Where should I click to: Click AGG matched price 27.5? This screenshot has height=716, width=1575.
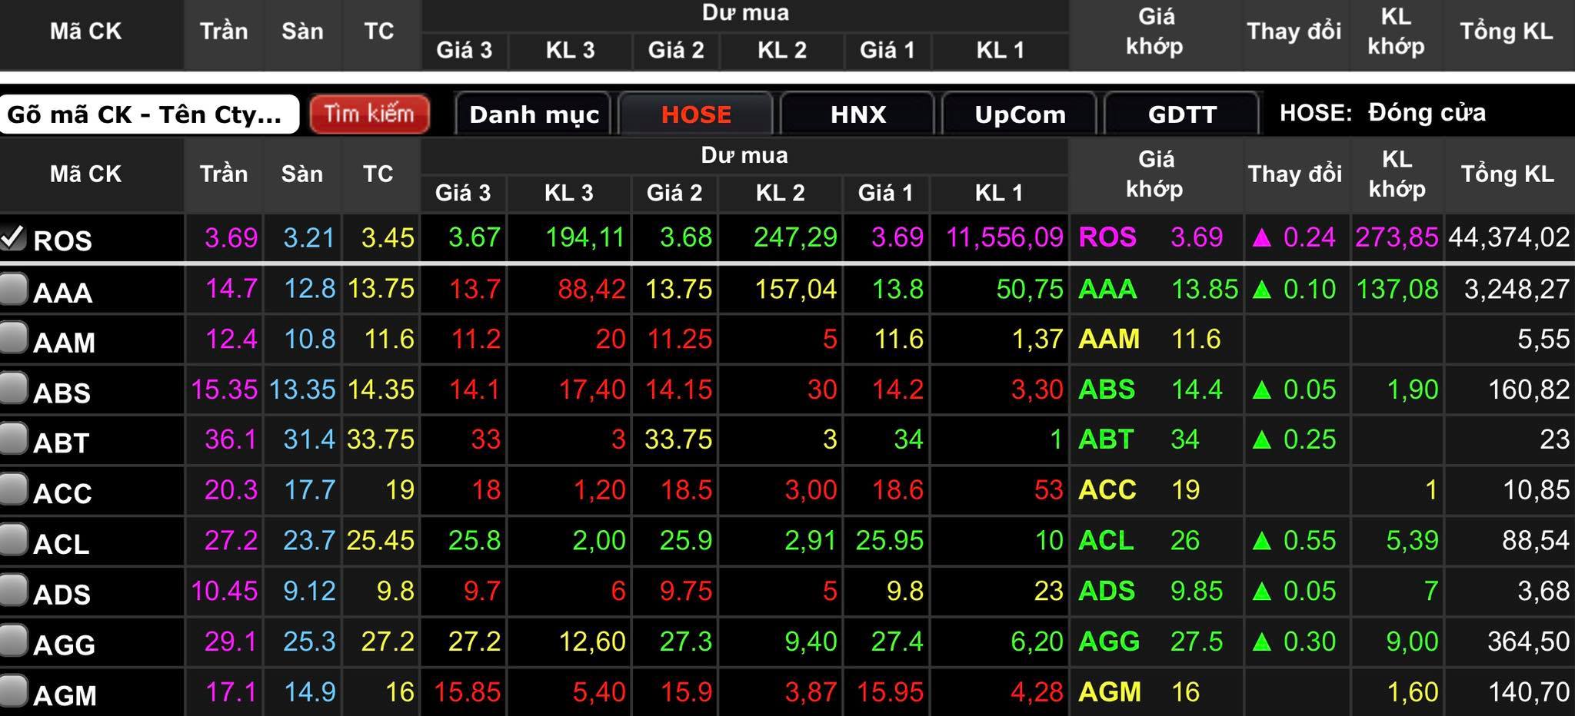1197,641
